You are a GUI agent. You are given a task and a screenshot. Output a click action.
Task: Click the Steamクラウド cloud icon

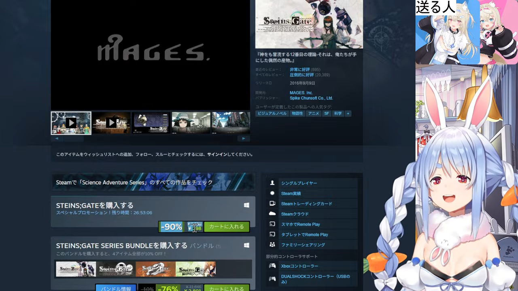(272, 214)
